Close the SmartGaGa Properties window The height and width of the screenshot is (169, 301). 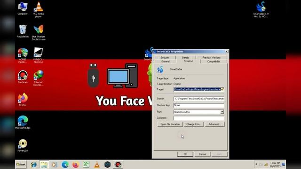tap(227, 52)
